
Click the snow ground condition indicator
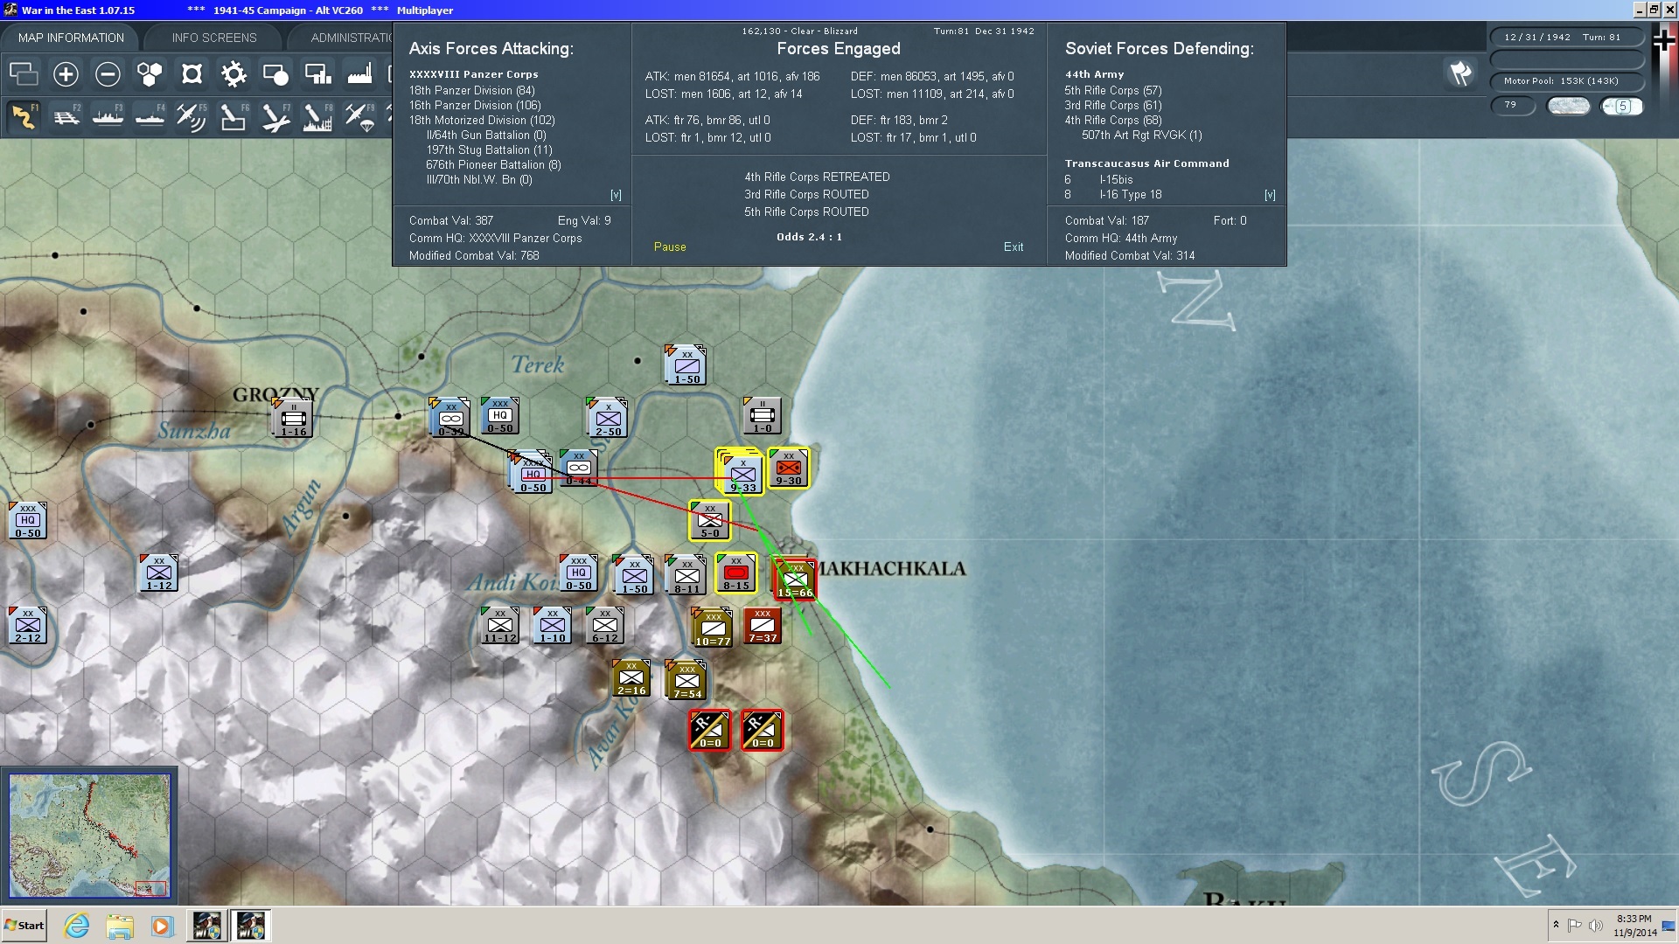(1569, 106)
